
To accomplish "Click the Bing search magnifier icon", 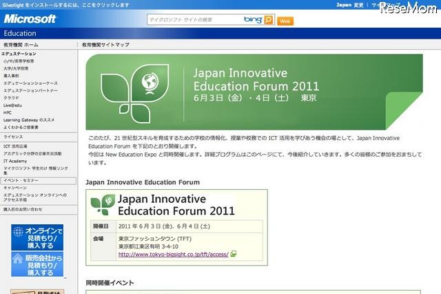I will [x=269, y=20].
